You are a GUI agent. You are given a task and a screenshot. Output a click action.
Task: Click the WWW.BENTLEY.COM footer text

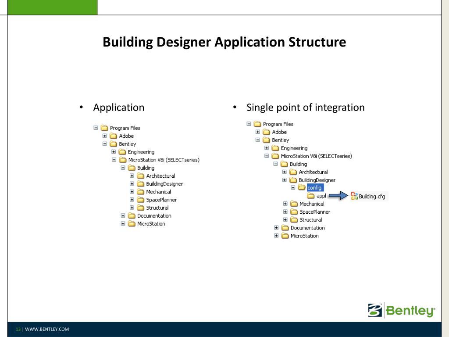[x=47, y=329]
